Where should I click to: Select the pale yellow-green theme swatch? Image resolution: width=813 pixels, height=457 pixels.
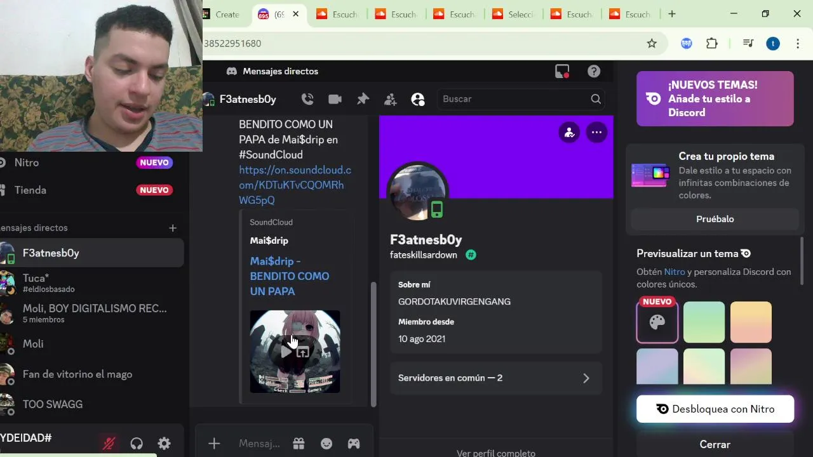tap(704, 366)
